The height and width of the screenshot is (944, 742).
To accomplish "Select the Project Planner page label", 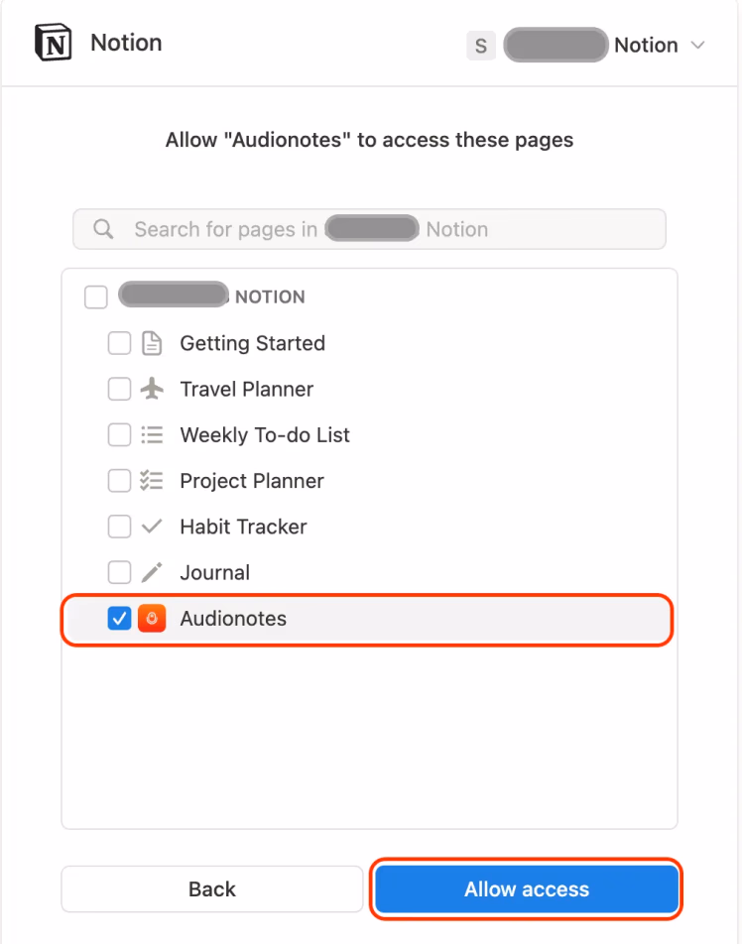I will click(252, 480).
